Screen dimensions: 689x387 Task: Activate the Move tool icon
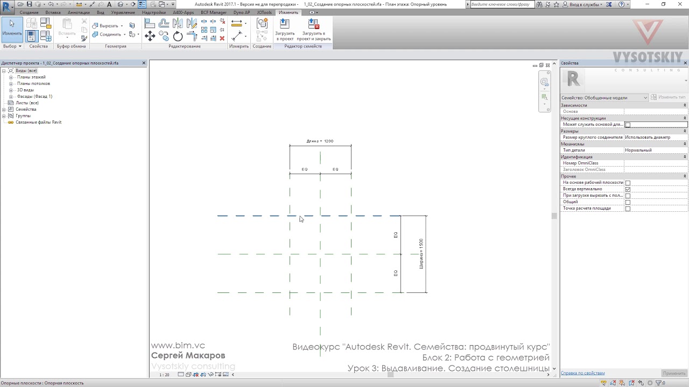(x=150, y=36)
